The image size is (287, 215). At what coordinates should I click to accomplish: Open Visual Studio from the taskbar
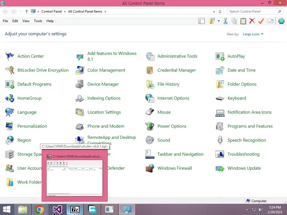(57, 209)
